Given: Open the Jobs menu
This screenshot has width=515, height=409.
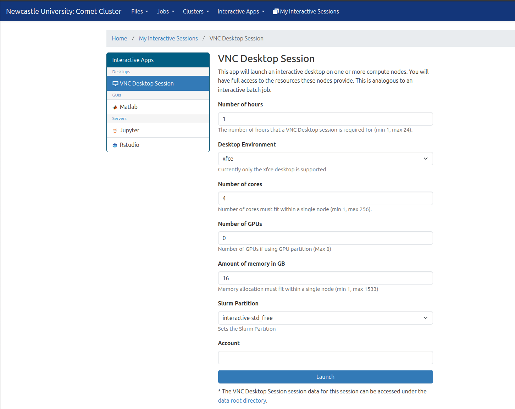Looking at the screenshot, I should pos(165,11).
